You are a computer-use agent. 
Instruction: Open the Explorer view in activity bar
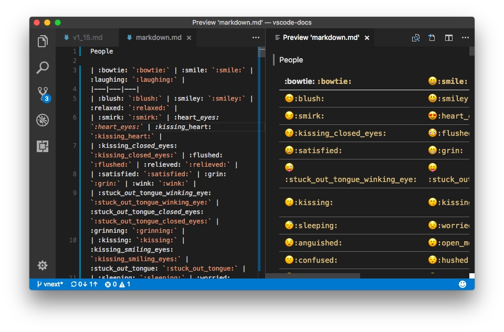click(43, 41)
